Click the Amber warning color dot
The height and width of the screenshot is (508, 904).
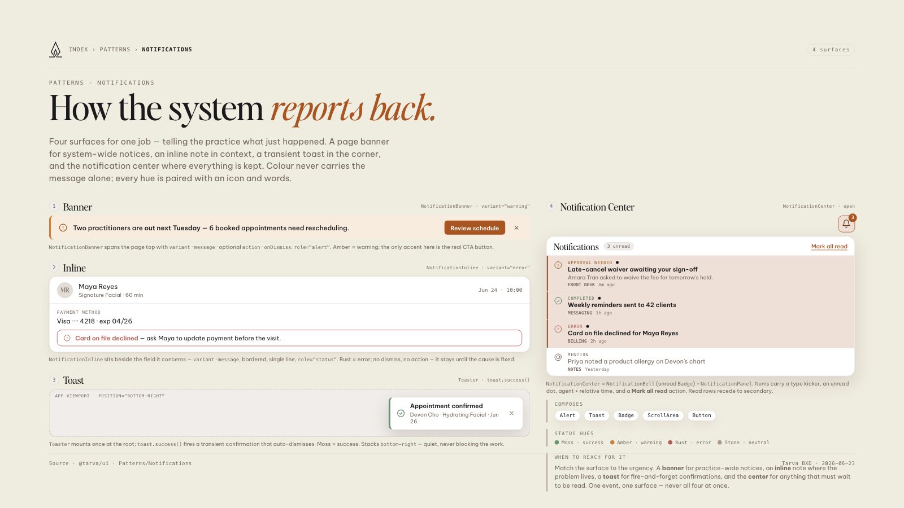(x=612, y=443)
